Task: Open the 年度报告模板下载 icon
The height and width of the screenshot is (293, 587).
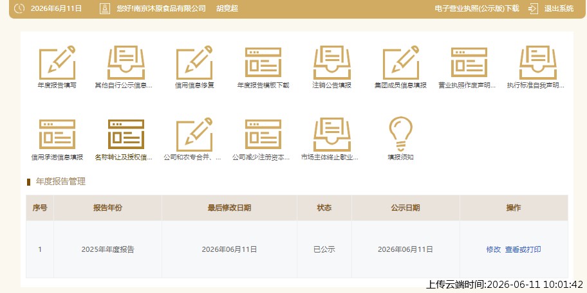Action: pos(263,62)
